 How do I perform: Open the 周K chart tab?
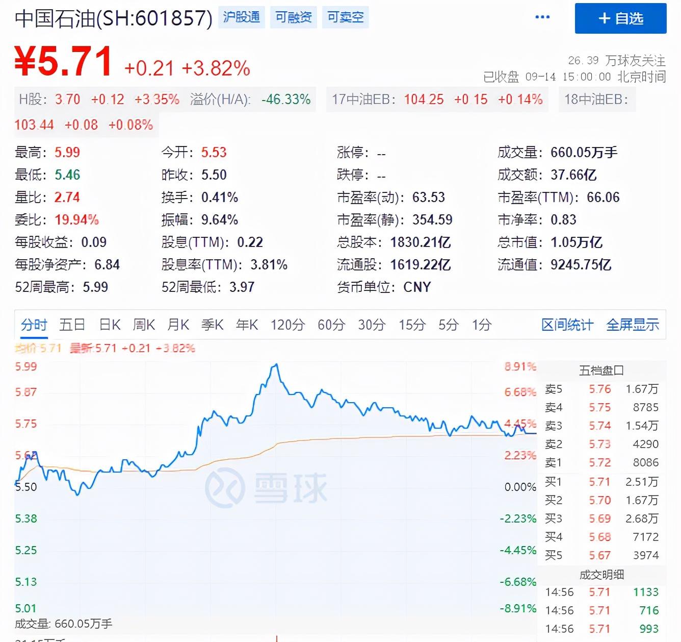pyautogui.click(x=144, y=325)
